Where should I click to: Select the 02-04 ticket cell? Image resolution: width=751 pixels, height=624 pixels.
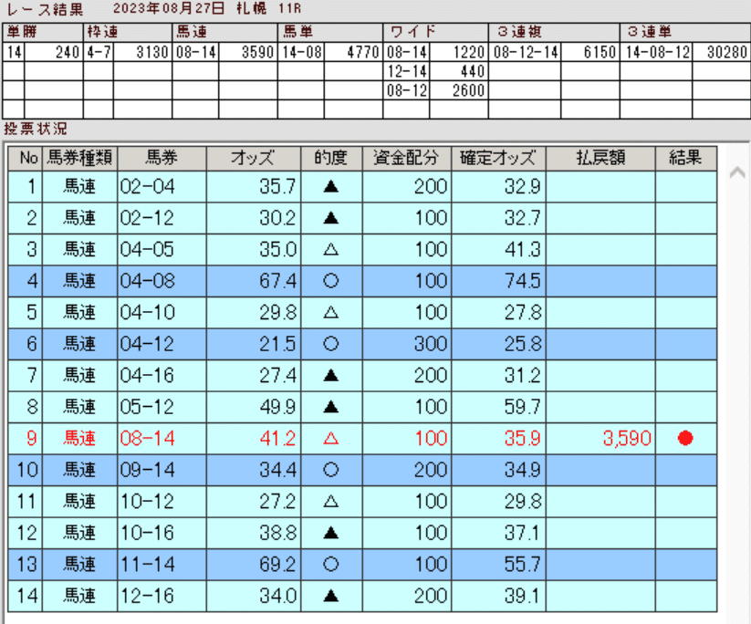tap(162, 187)
